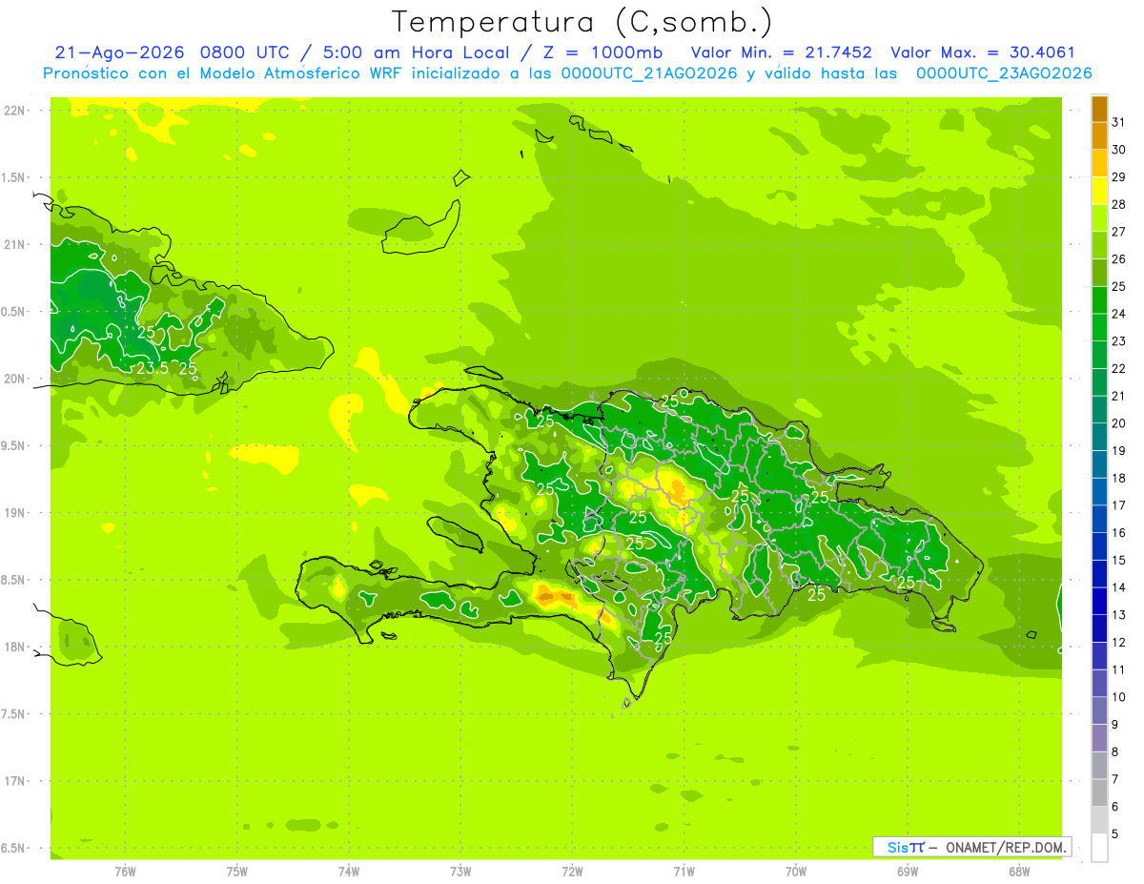1144x884 pixels.
Task: Click the '23.5' contour label near Cuba
Action: 153,368
